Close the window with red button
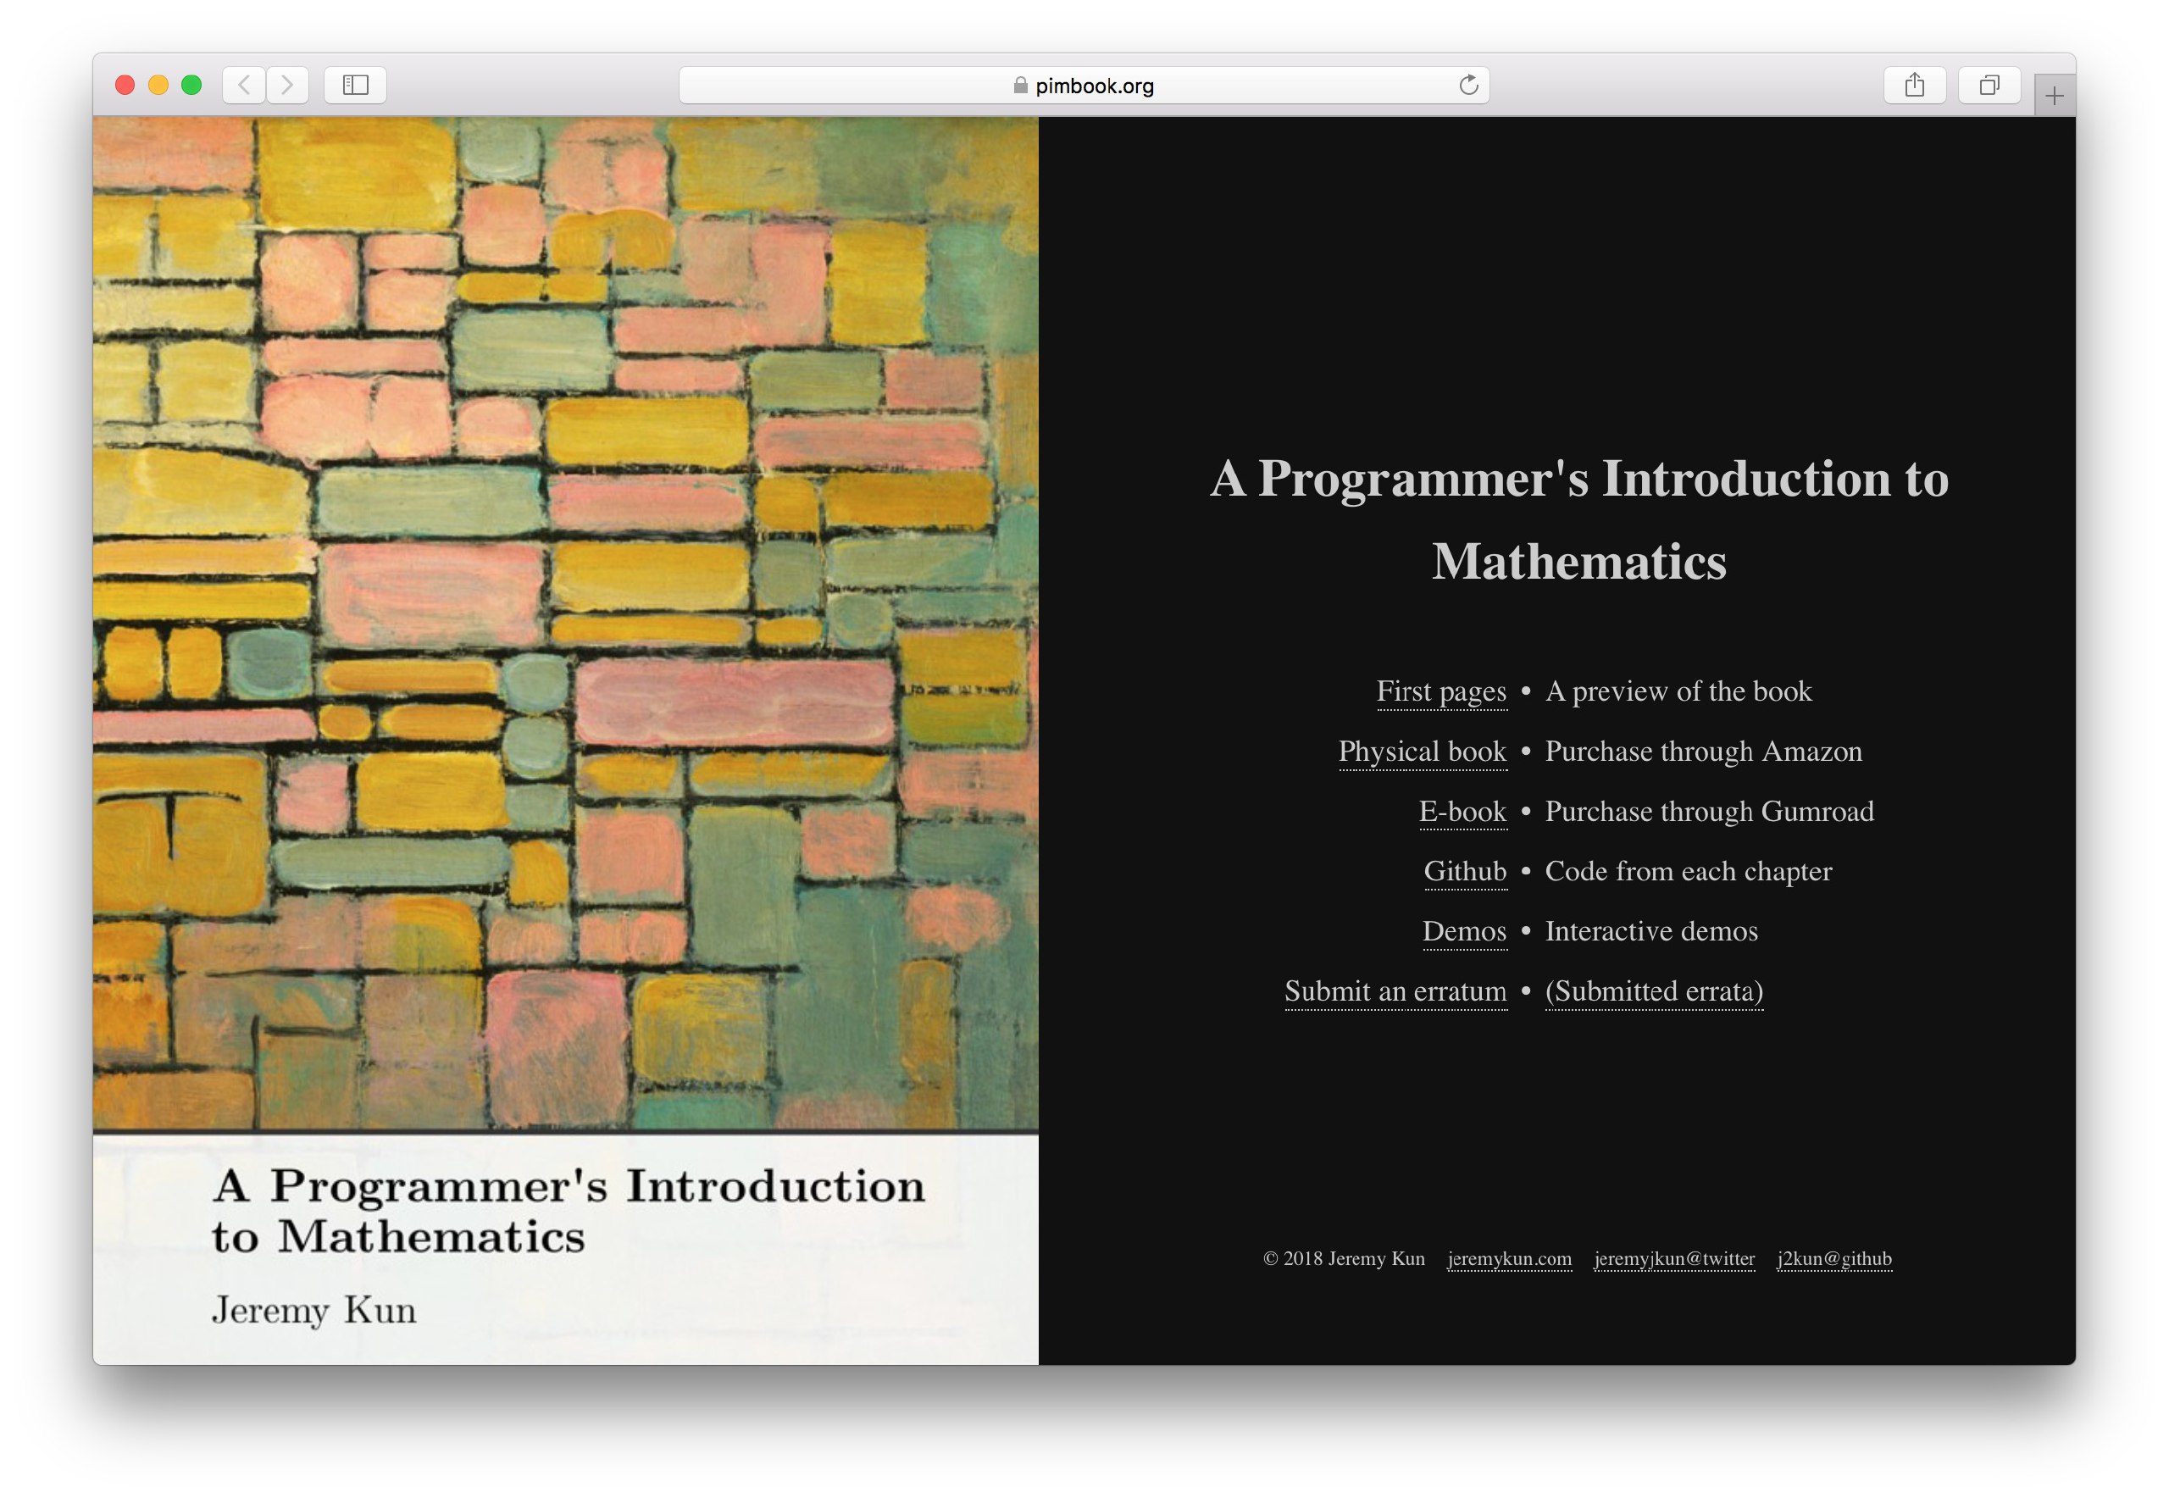 pyautogui.click(x=125, y=86)
